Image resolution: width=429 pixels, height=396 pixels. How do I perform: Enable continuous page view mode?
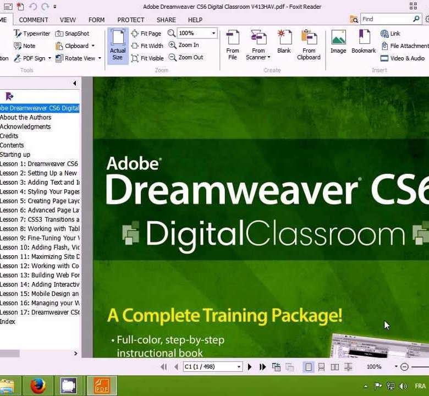click(321, 367)
